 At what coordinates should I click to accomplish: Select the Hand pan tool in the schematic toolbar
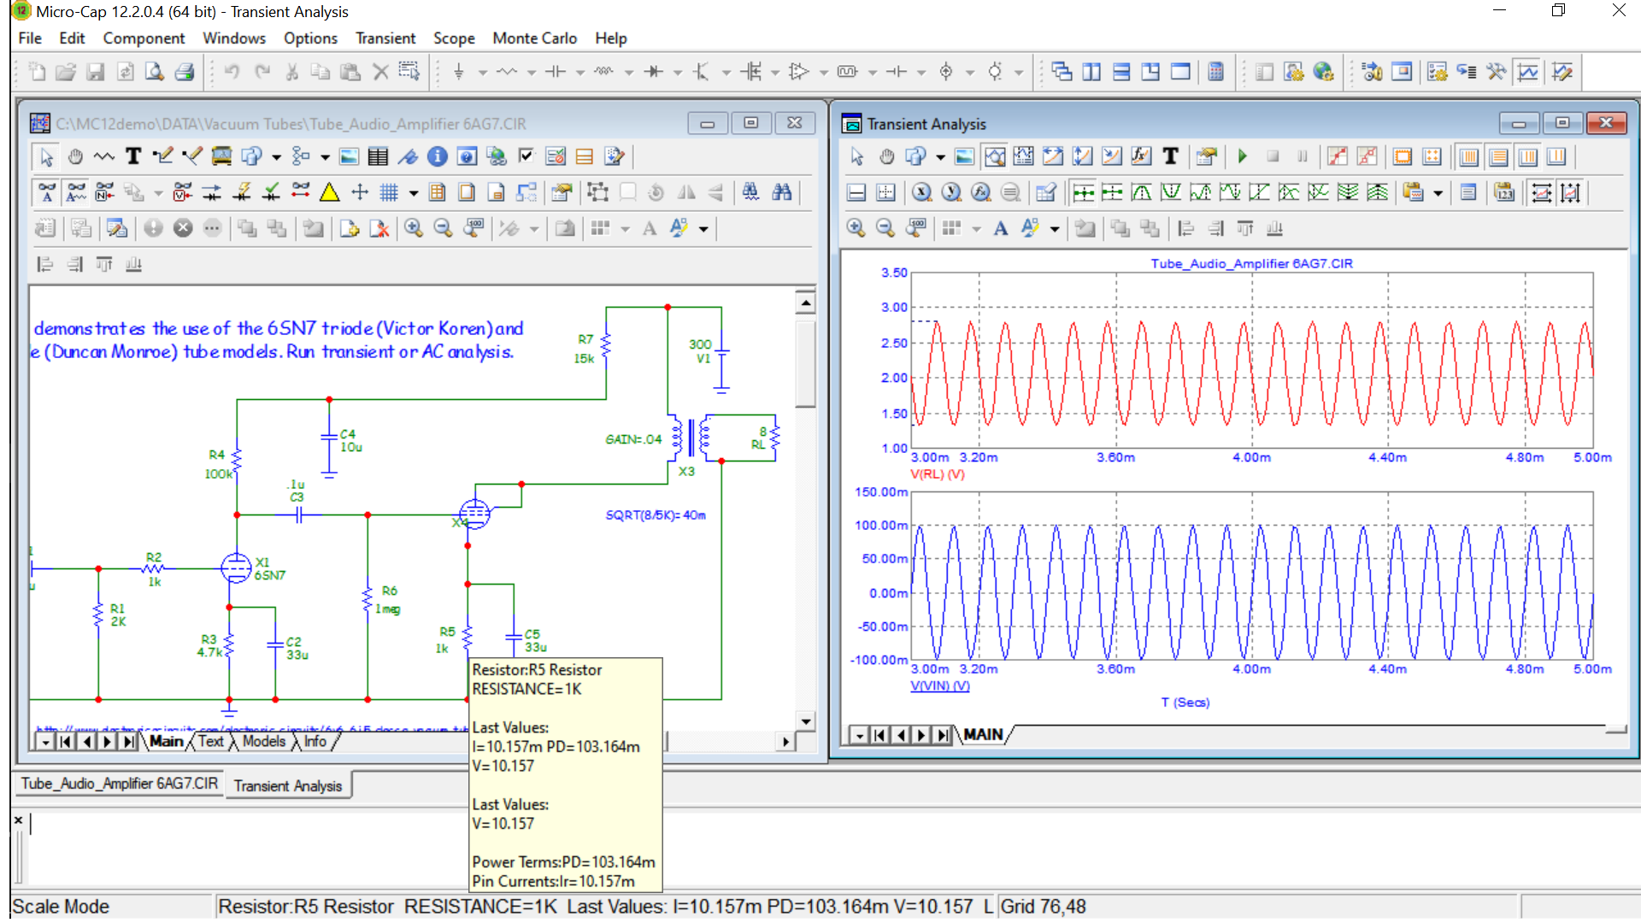tap(75, 156)
